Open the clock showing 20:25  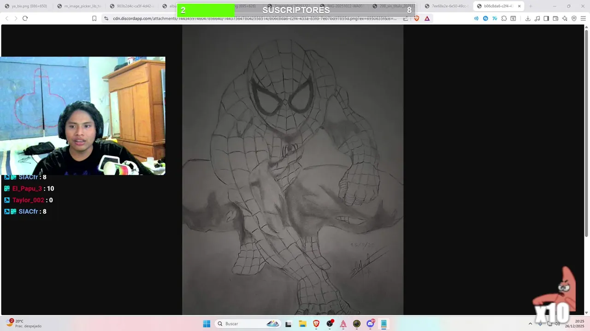click(574, 324)
